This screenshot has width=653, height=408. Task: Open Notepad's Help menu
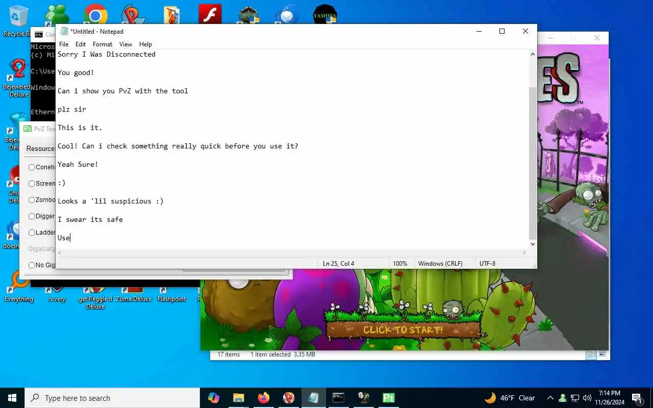tap(145, 44)
